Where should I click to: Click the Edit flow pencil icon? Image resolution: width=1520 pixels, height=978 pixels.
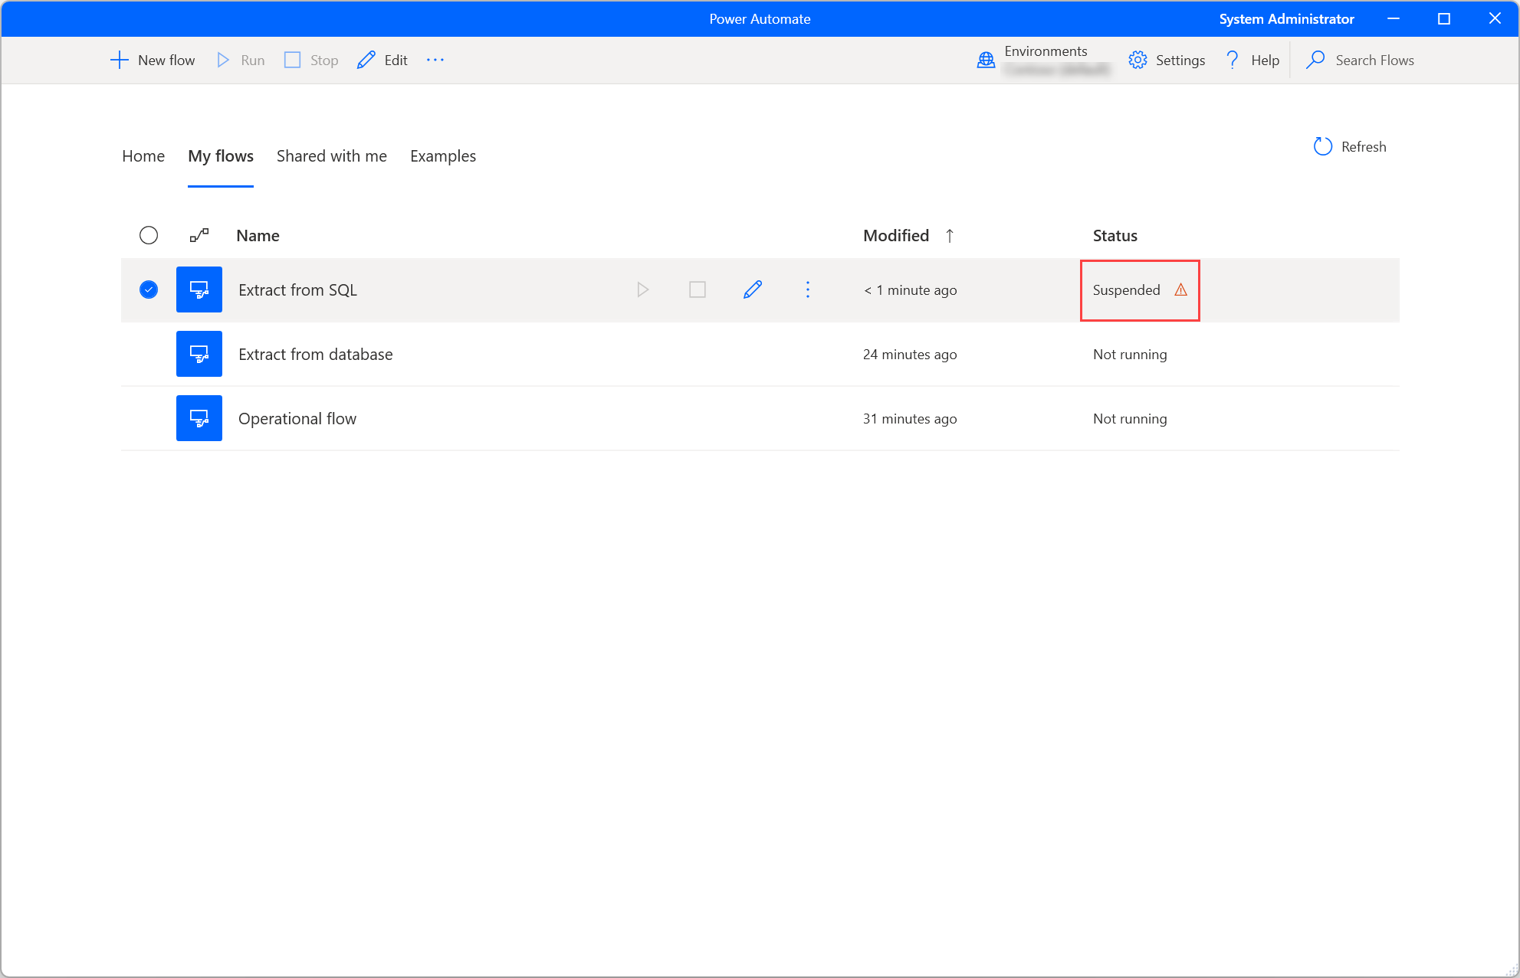pyautogui.click(x=752, y=289)
